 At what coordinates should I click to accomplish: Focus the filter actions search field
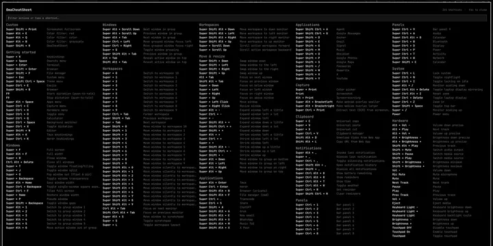246,18
